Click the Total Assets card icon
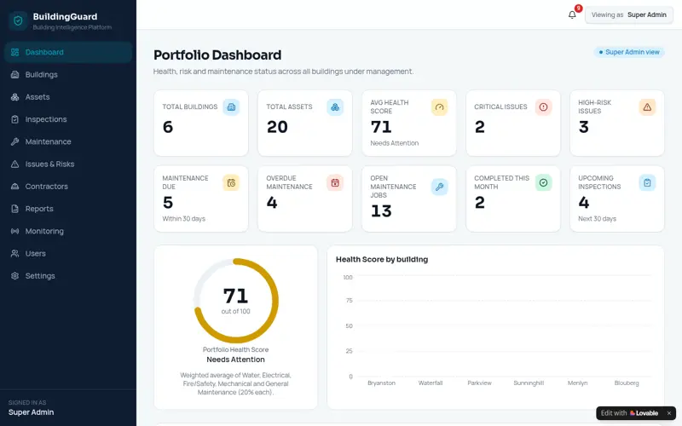The height and width of the screenshot is (426, 682). [335, 107]
